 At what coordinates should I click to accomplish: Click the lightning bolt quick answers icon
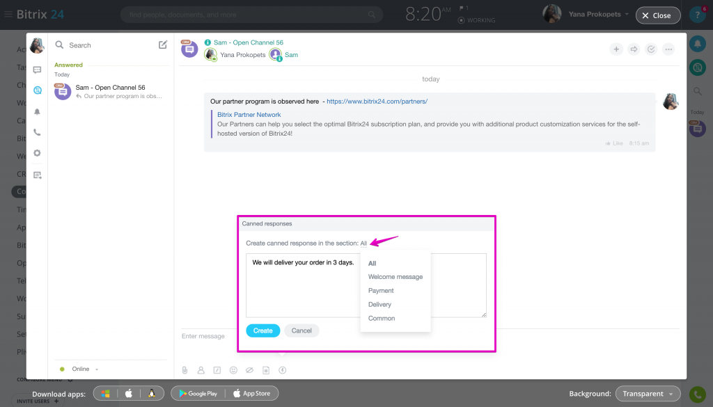(283, 370)
